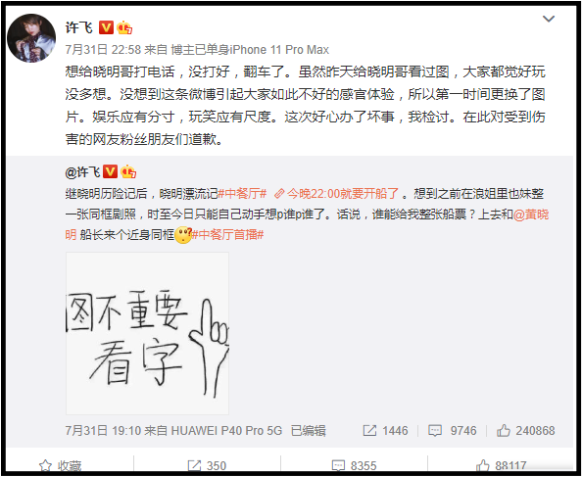582x477 pixels.
Task: Open author name 许飞 at the top
Action: (79, 27)
